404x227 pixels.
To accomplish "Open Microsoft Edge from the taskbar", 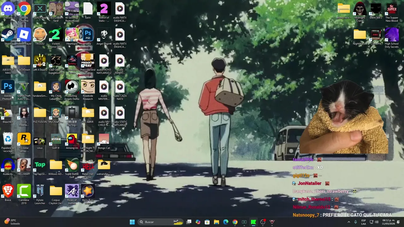I will pos(226,222).
